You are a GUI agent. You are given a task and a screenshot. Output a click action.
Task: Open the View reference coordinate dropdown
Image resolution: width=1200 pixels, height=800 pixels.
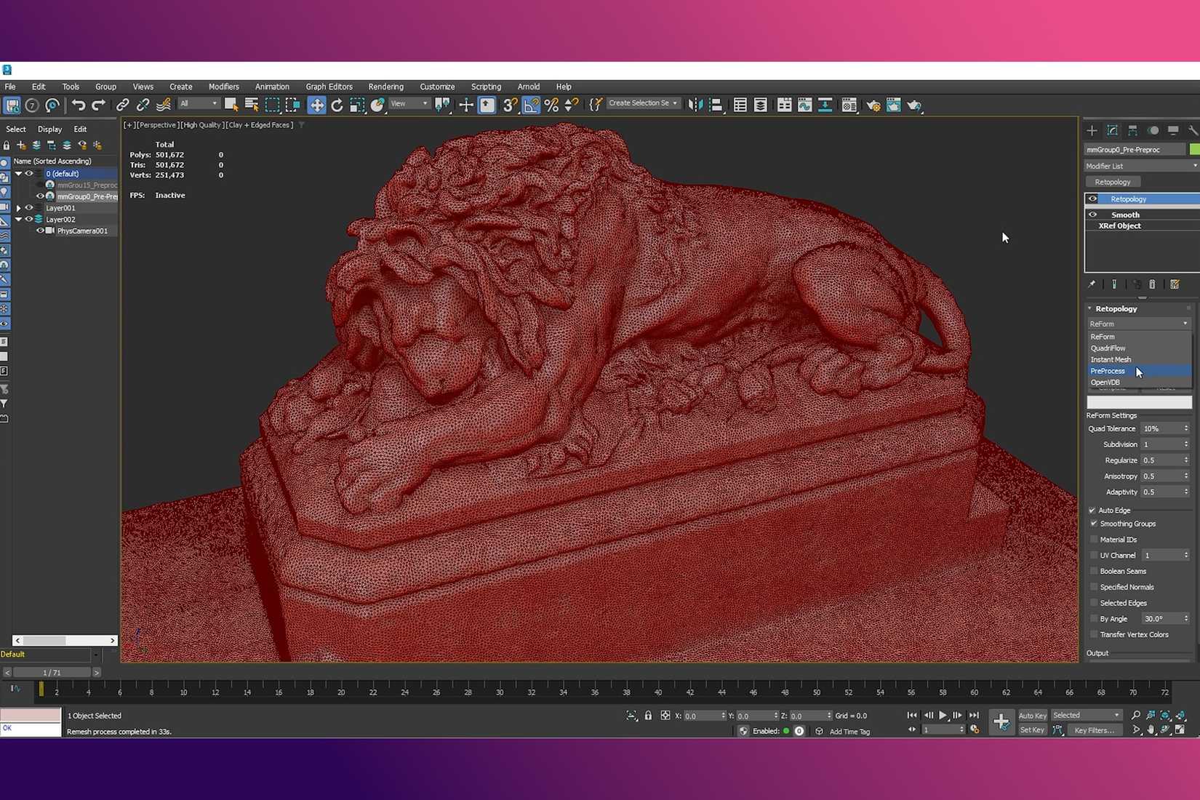click(x=409, y=103)
